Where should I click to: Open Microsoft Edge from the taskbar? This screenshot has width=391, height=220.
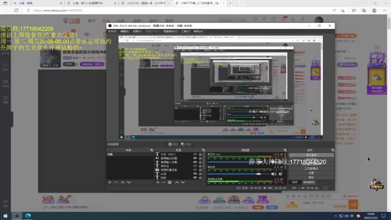click(28, 216)
